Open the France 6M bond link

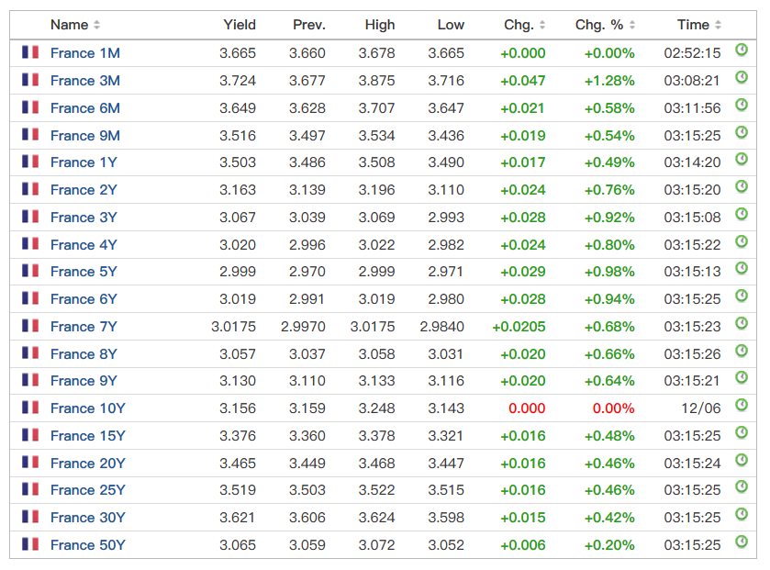[x=85, y=108]
